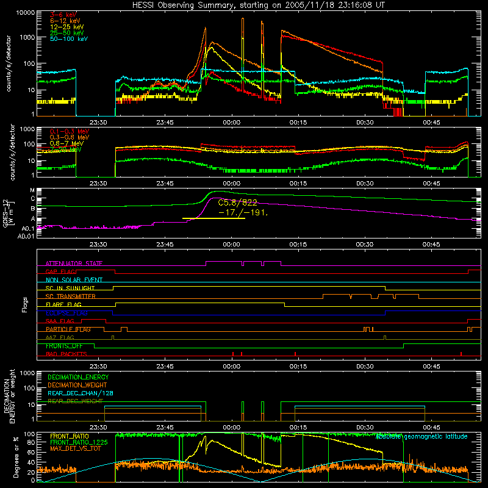Click the 0.8-7 MeV legend label
Screen dimensions: 488x488
(66, 143)
